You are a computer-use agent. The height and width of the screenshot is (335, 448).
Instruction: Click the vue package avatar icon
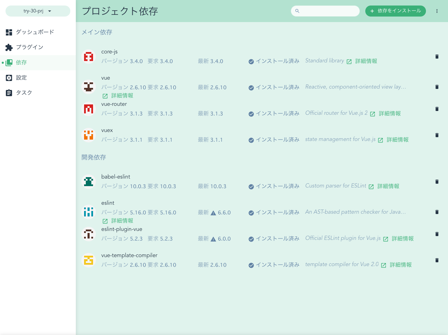click(x=89, y=87)
